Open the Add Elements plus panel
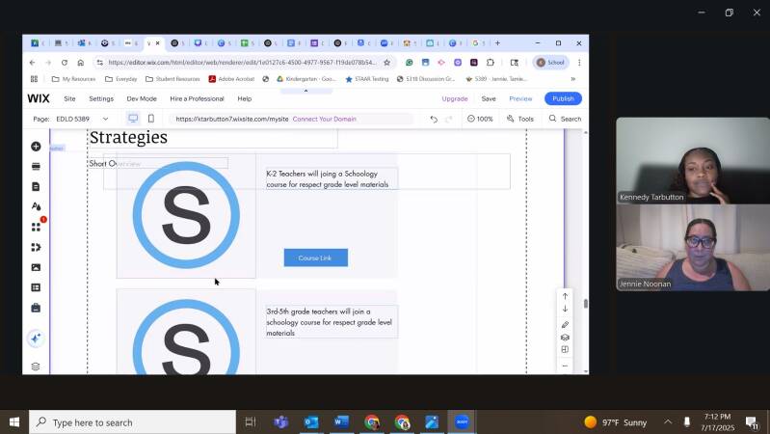The height and width of the screenshot is (434, 770). (36, 147)
